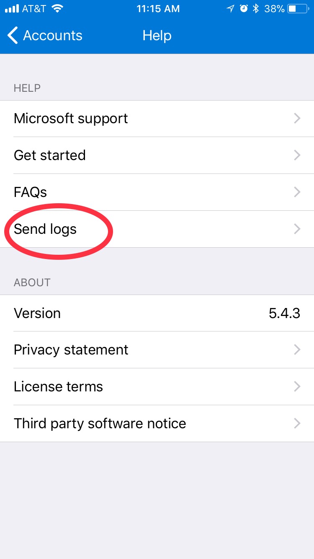314x559 pixels.
Task: Tap the Send logs row chevron
Action: pyautogui.click(x=297, y=229)
